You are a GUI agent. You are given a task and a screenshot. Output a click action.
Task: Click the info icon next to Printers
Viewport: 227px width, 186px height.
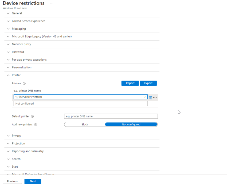(x=24, y=83)
